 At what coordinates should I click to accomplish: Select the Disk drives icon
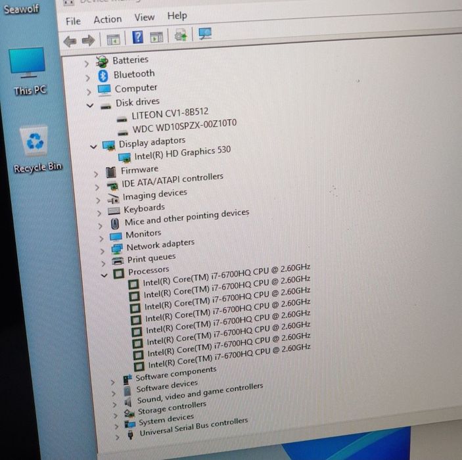(106, 107)
